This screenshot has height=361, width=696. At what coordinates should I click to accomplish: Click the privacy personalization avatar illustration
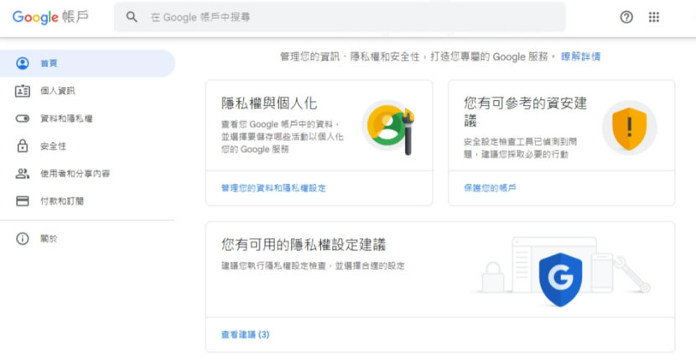pyautogui.click(x=389, y=129)
